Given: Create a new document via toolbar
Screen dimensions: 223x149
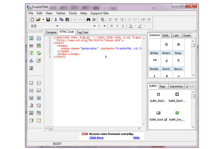Looking at the screenshot, I should (32, 20).
